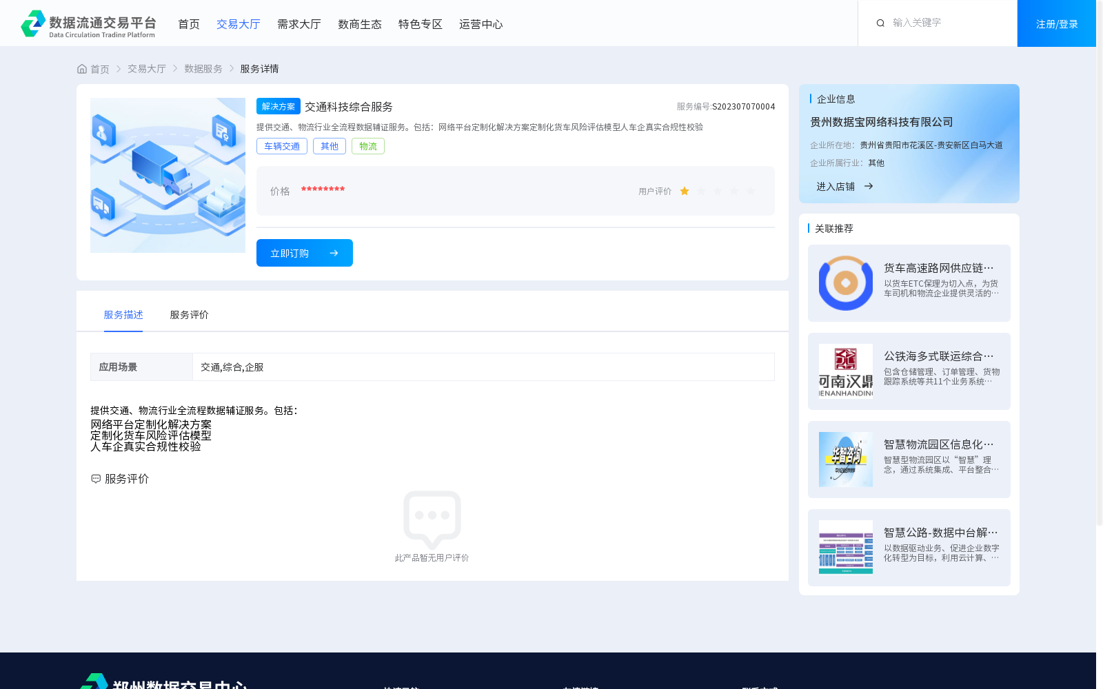The width and height of the screenshot is (1103, 689).
Task: Click the 此产品暂无用户评价 message
Action: (432, 558)
